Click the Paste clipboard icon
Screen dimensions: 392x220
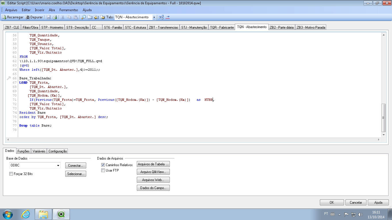(x=76, y=17)
